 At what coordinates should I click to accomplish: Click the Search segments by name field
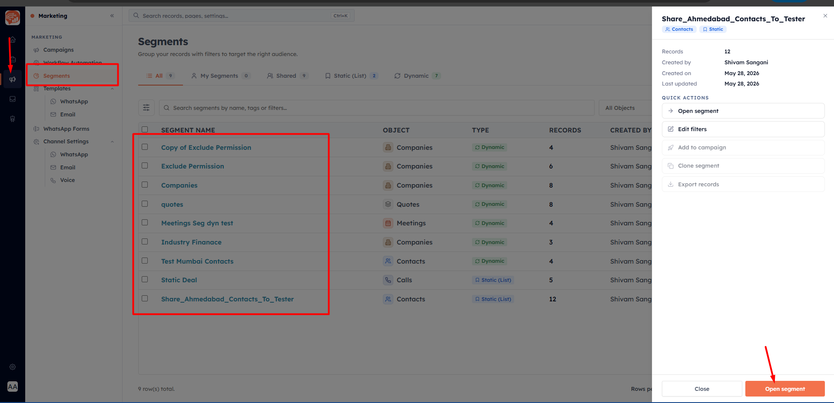click(377, 108)
